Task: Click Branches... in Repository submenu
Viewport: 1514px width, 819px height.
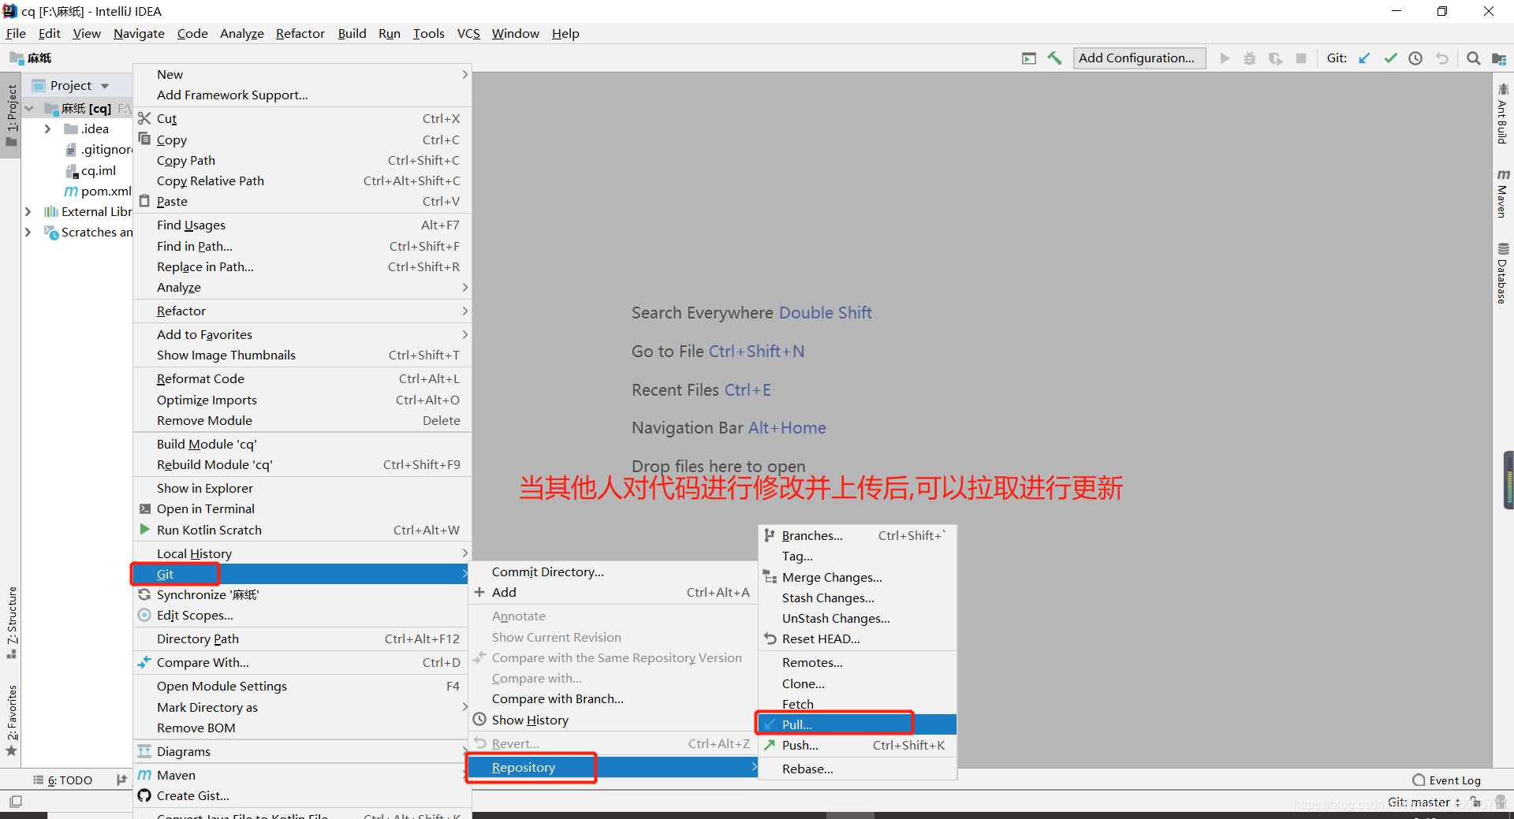Action: 857,536
